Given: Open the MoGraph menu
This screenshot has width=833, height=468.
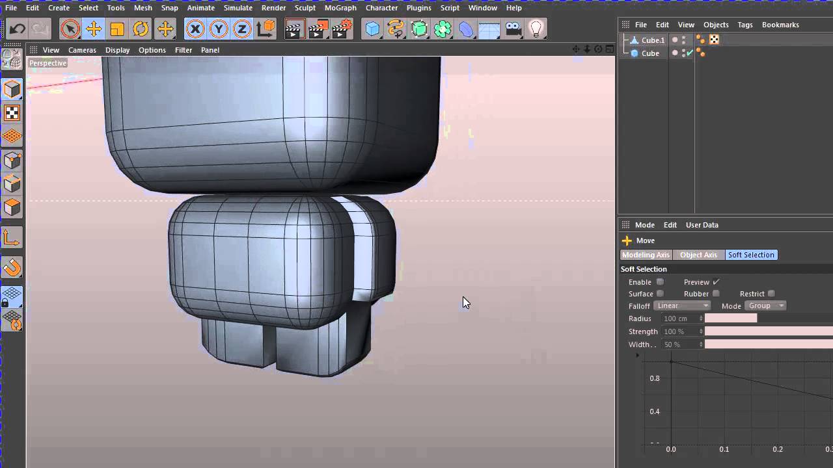Looking at the screenshot, I should (340, 8).
